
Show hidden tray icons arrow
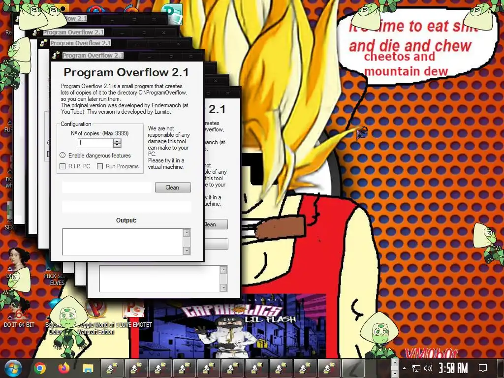click(405, 368)
